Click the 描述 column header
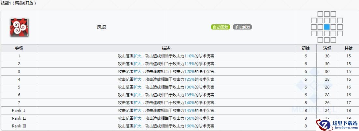This screenshot has width=359, height=131. tap(166, 48)
